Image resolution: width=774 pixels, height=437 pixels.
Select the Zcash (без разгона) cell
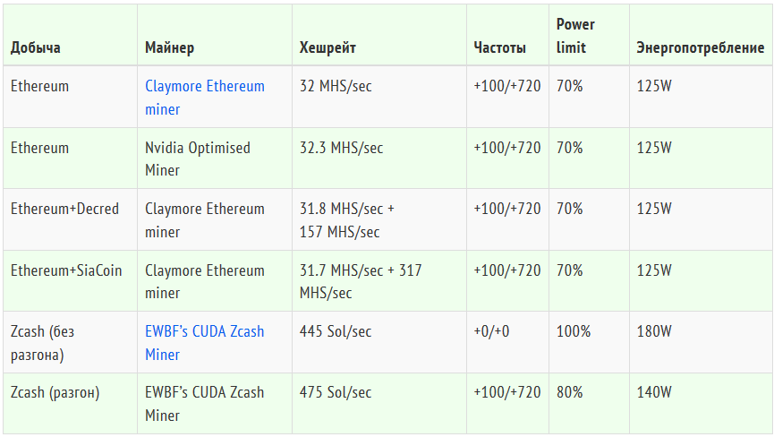pos(43,343)
